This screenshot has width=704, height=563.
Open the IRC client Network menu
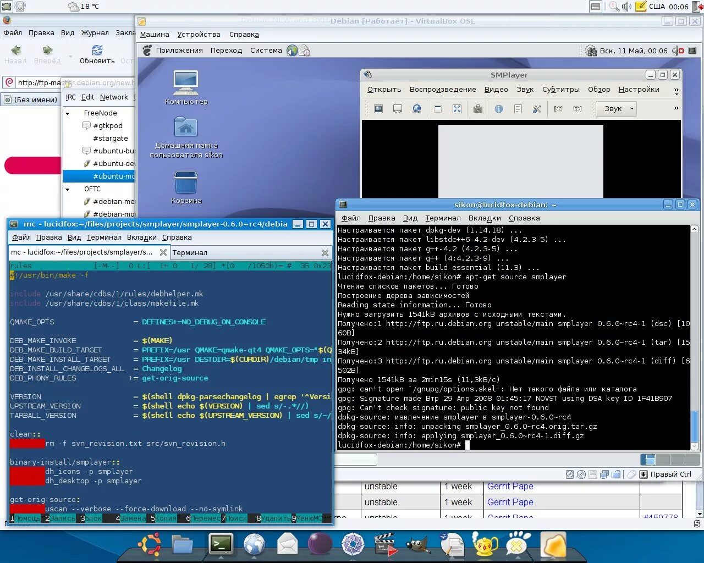point(114,97)
